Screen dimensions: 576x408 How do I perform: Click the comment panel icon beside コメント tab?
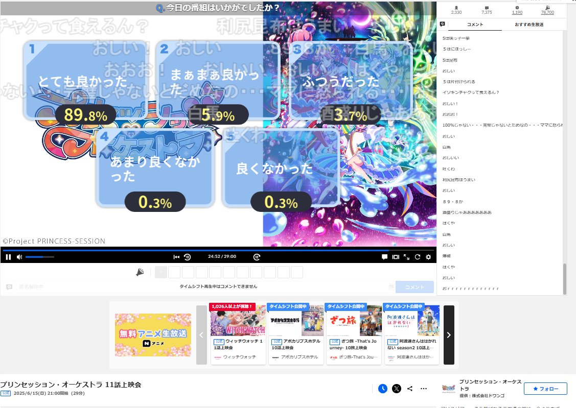click(x=442, y=24)
